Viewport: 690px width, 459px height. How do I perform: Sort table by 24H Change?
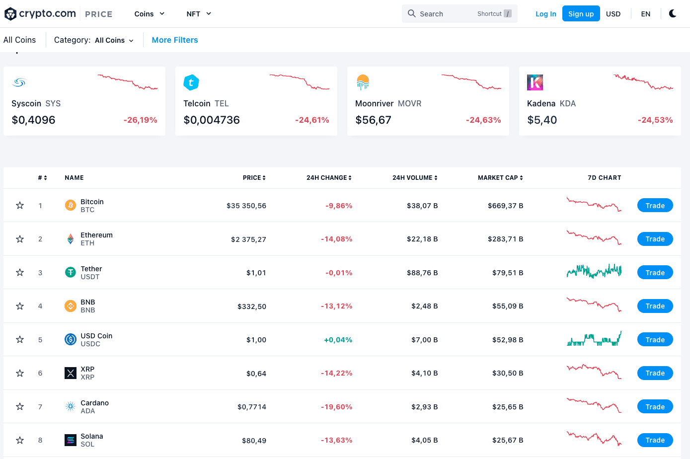coord(329,178)
